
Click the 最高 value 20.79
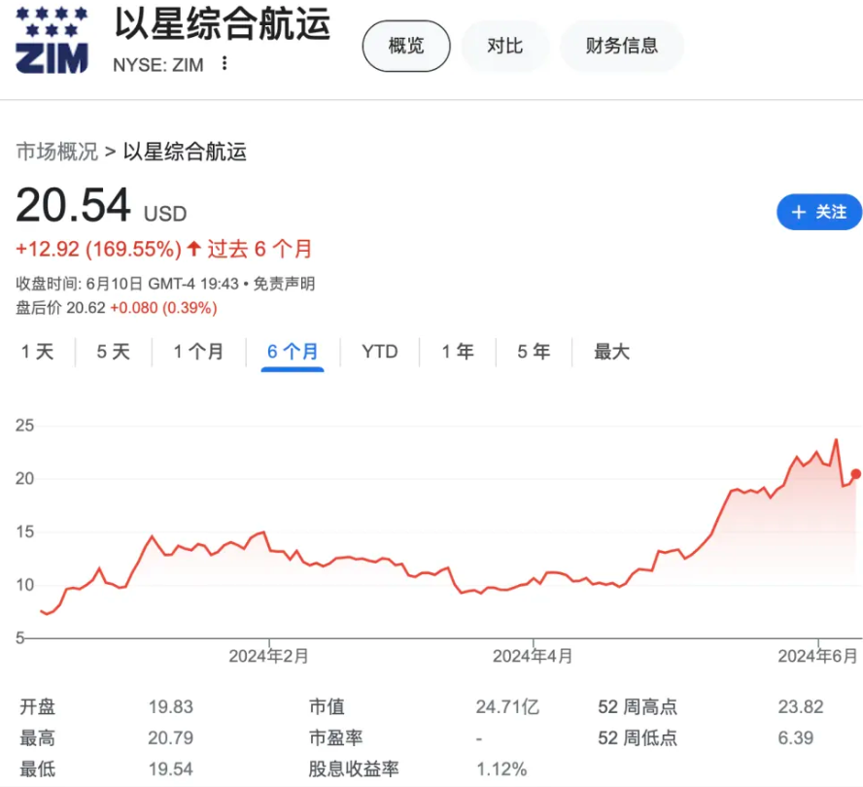pyautogui.click(x=171, y=738)
